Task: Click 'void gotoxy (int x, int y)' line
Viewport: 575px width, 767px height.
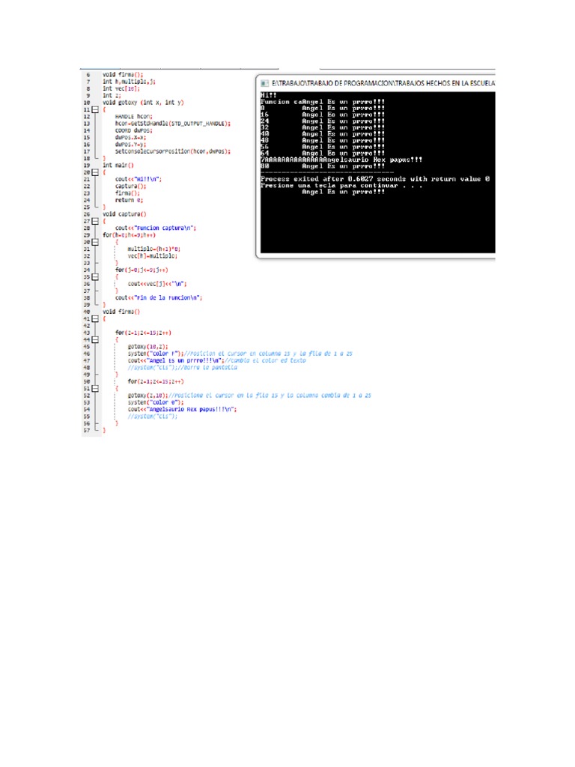Action: [x=143, y=103]
